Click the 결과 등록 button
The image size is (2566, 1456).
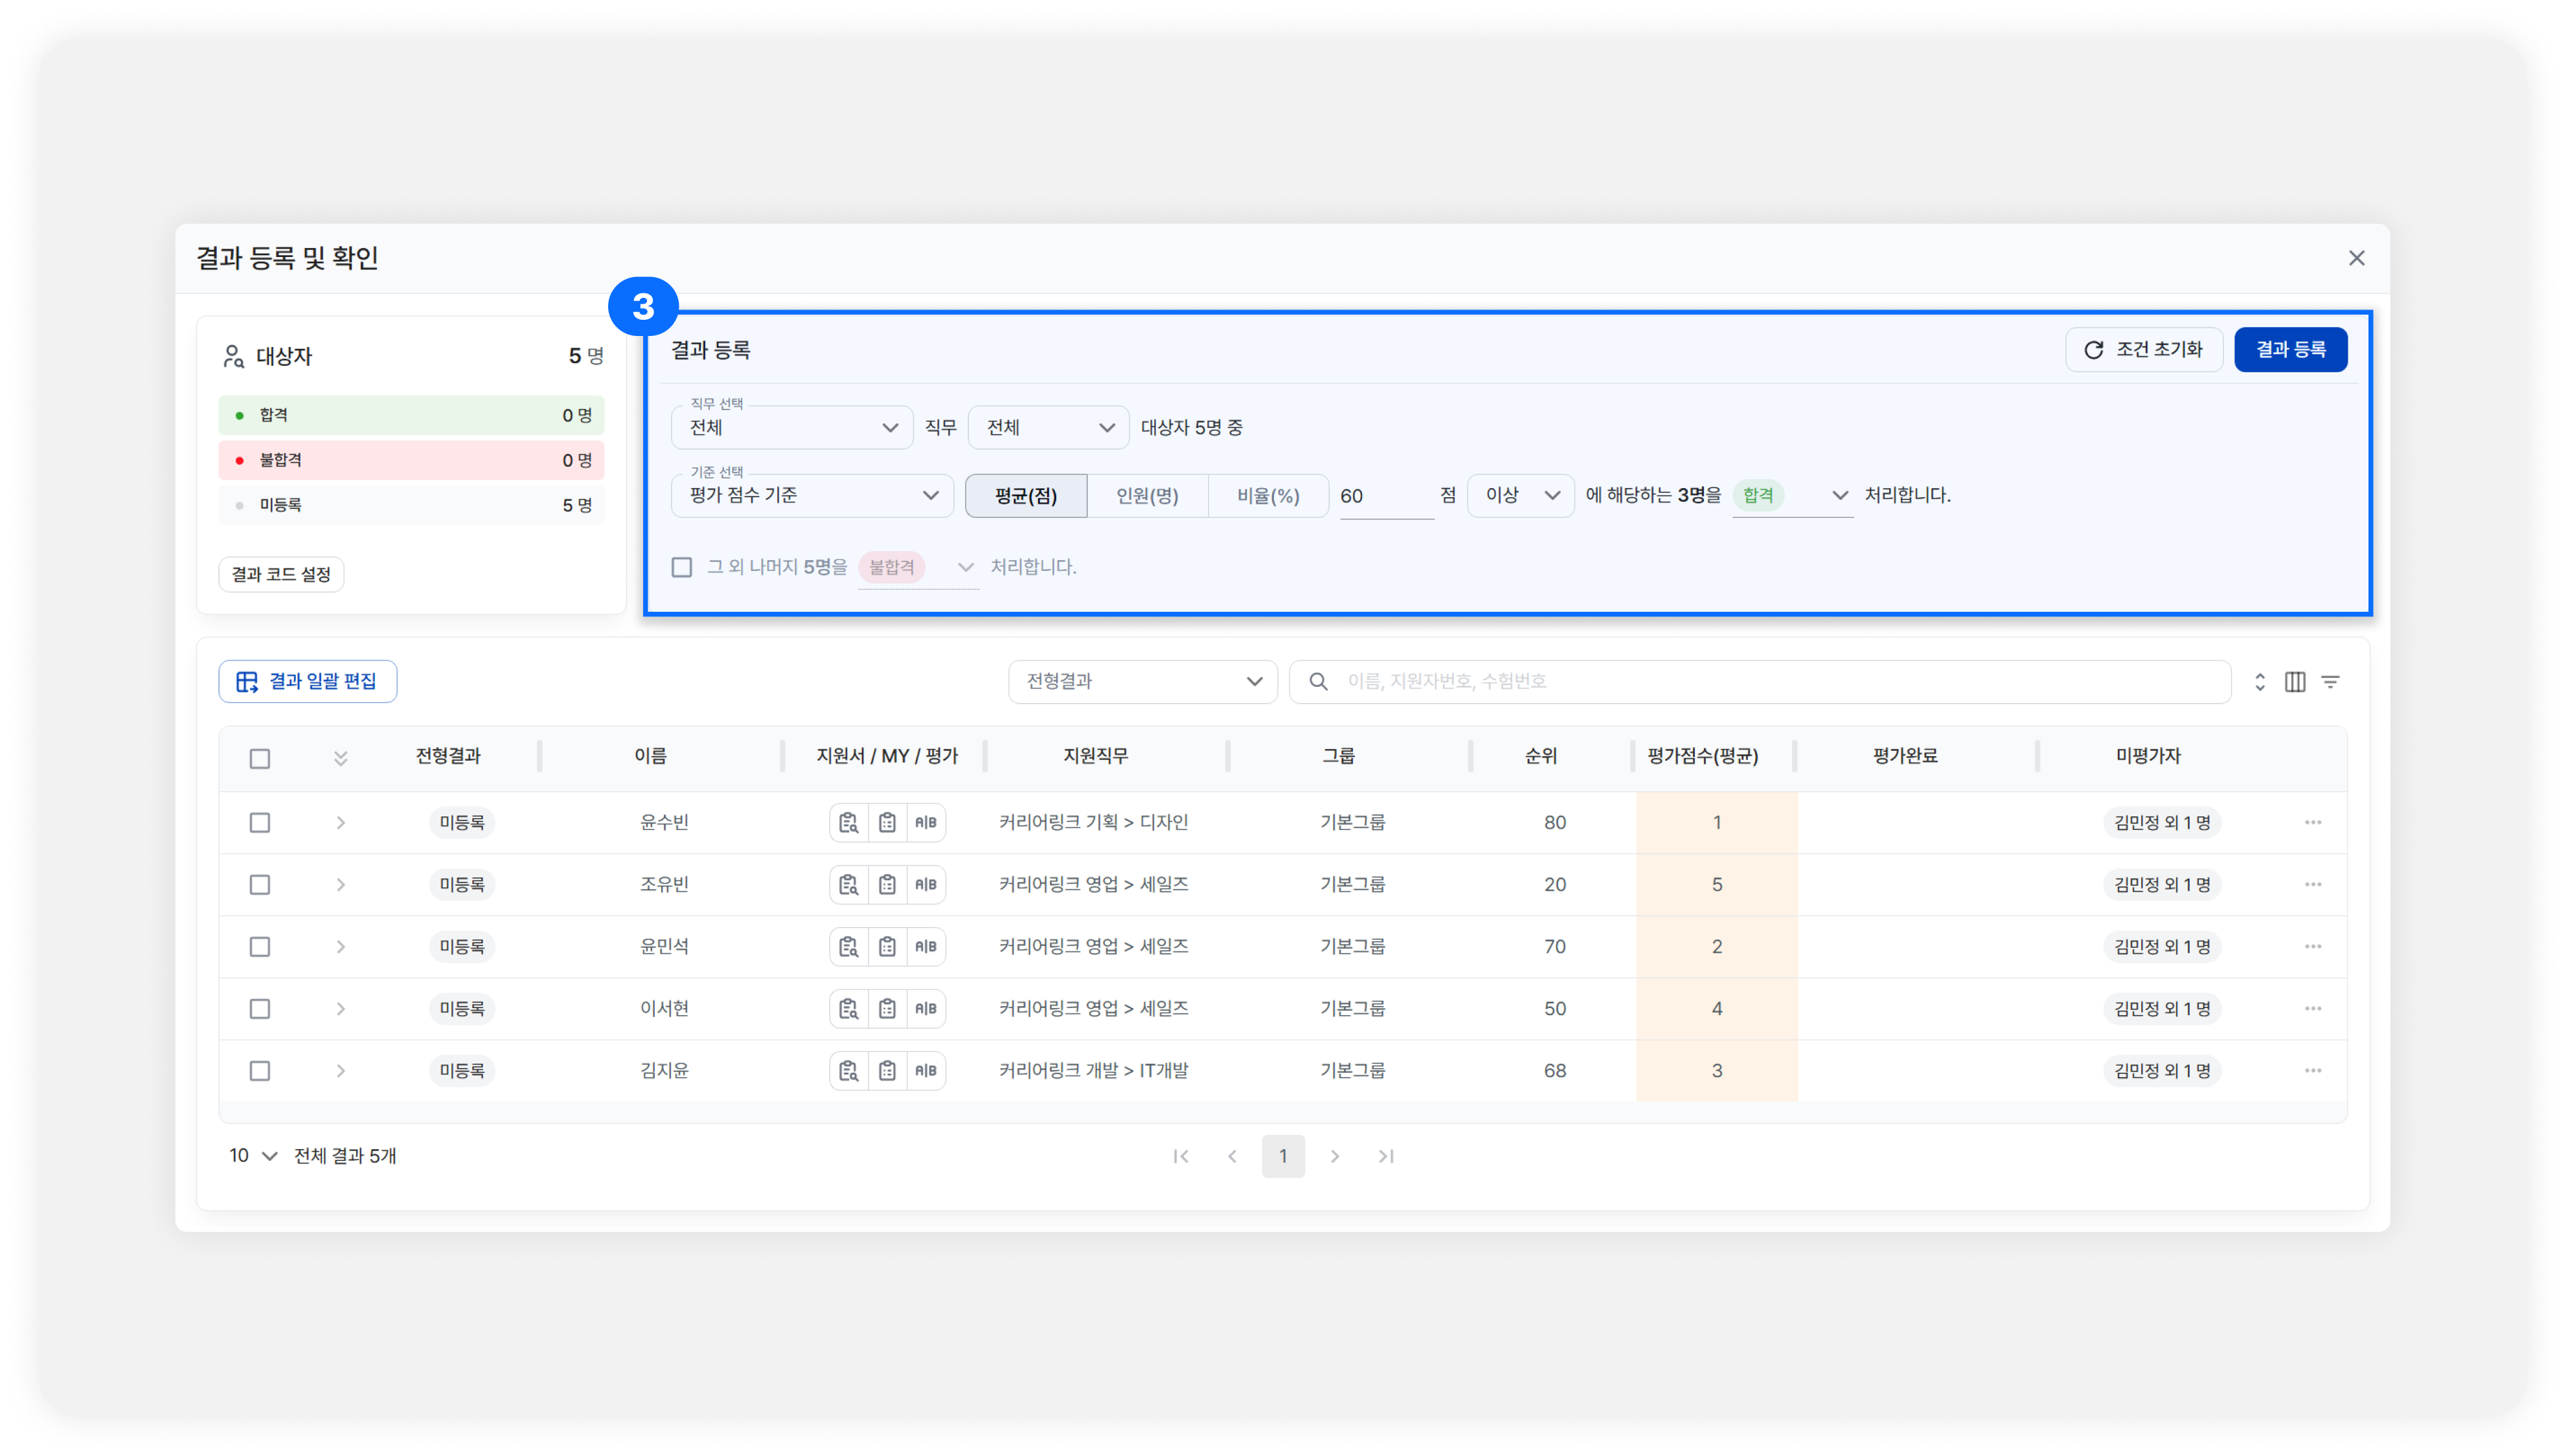click(2291, 349)
